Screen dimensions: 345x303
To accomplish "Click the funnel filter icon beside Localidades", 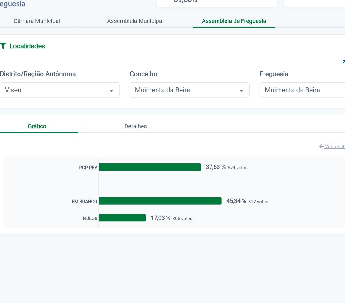I will pos(3,46).
